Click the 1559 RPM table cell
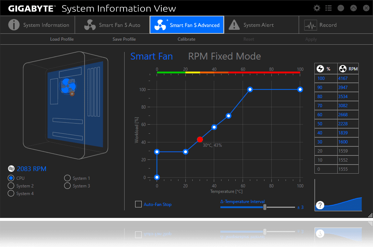Image resolution: width=373 pixels, height=247 pixels. [x=348, y=151]
